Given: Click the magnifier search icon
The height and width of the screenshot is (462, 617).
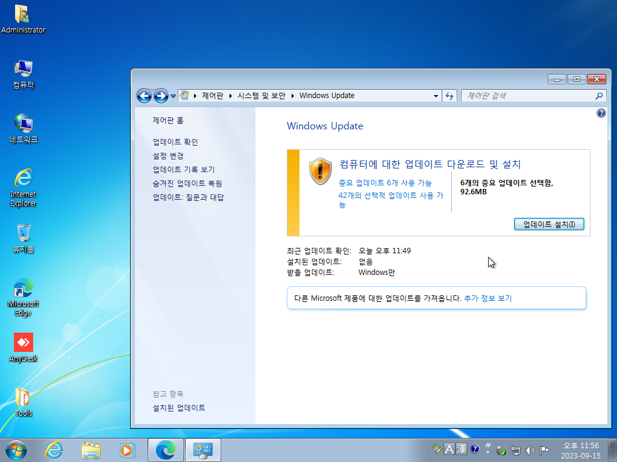Looking at the screenshot, I should 599,96.
